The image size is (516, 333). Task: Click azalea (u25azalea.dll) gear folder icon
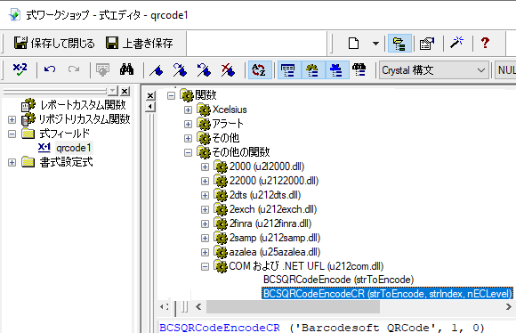click(221, 252)
